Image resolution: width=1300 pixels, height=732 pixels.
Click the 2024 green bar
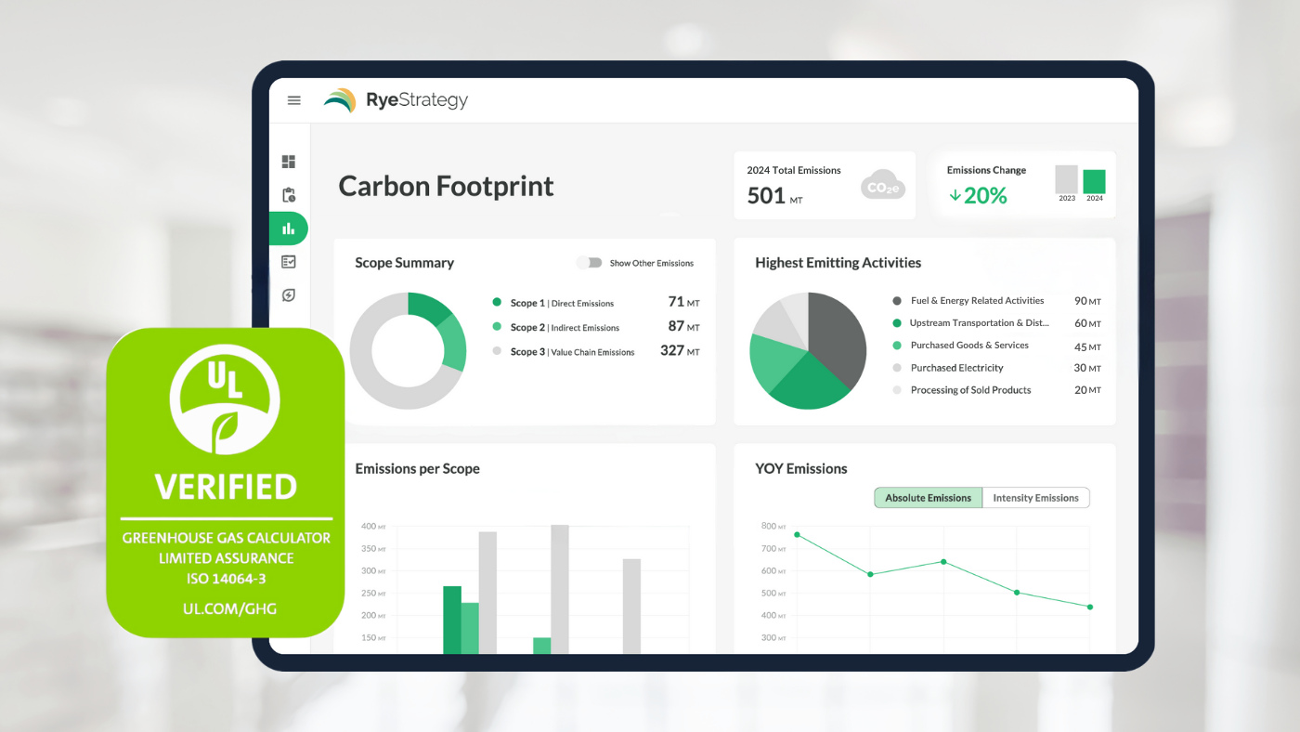pos(1095,181)
